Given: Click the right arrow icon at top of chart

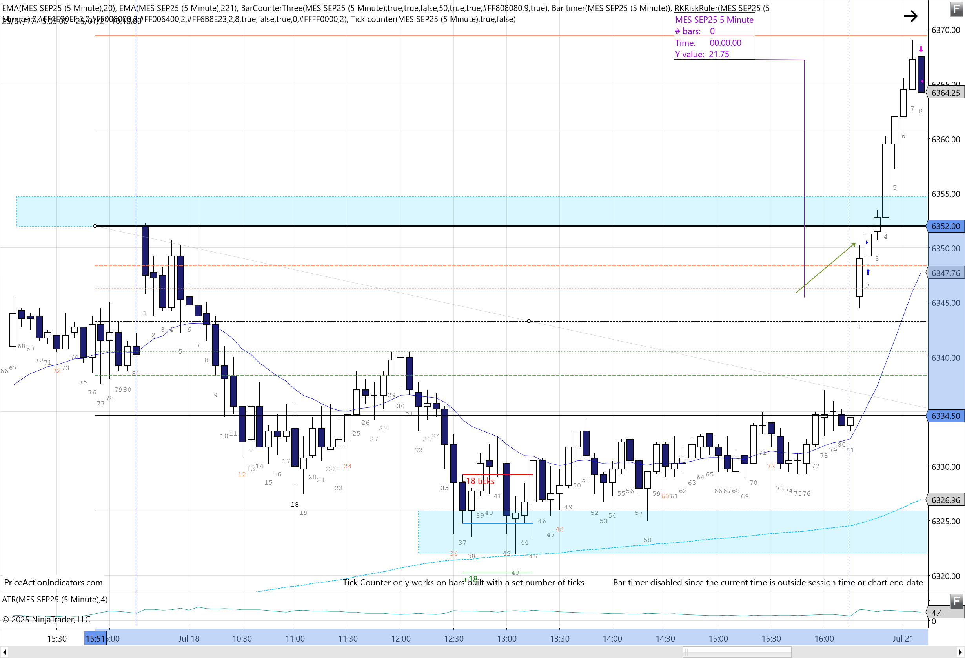Looking at the screenshot, I should (x=910, y=16).
